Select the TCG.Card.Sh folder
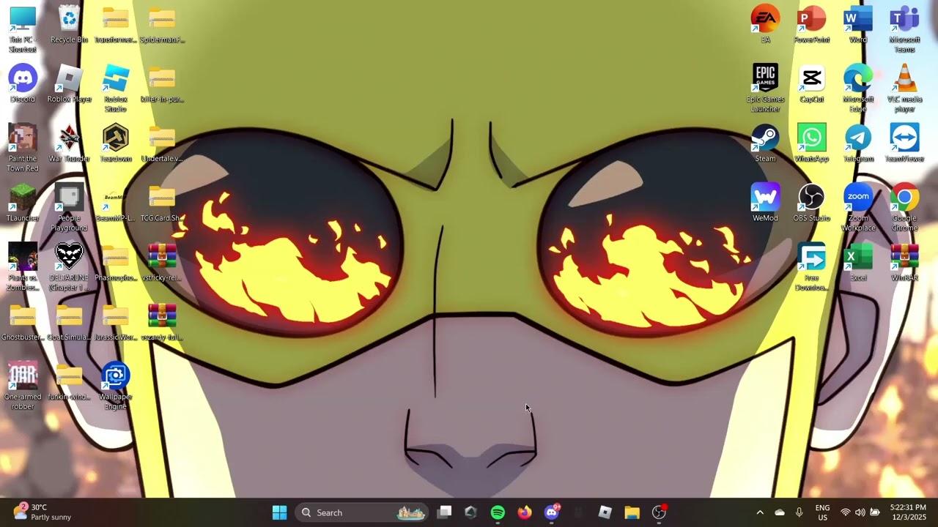The image size is (938, 527). pos(162,203)
